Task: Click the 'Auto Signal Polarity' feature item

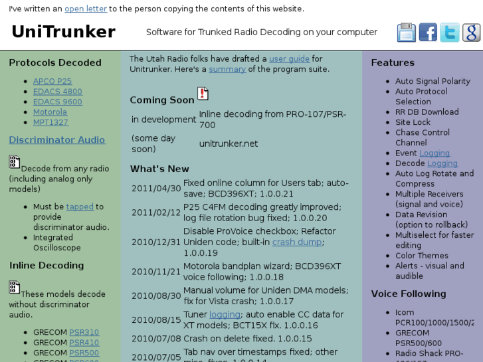Action: 433,81
